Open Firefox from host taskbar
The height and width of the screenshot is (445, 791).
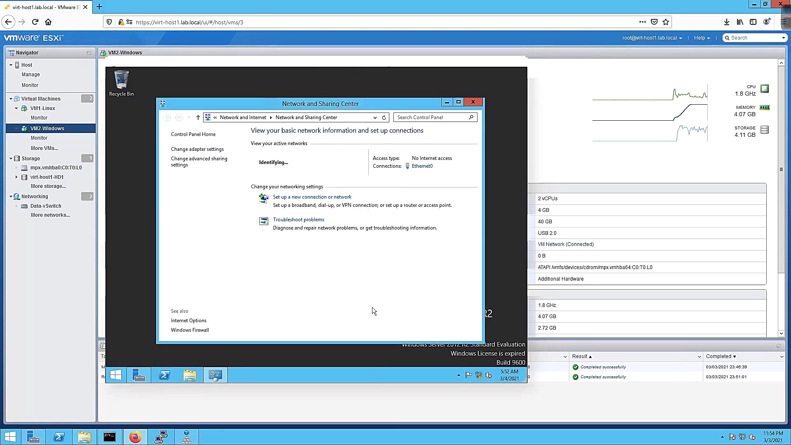pos(135,437)
